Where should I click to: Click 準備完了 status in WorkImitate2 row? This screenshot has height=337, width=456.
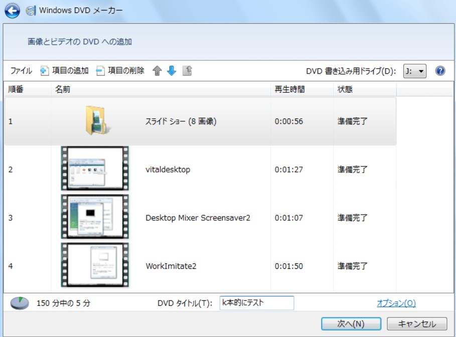pos(353,266)
